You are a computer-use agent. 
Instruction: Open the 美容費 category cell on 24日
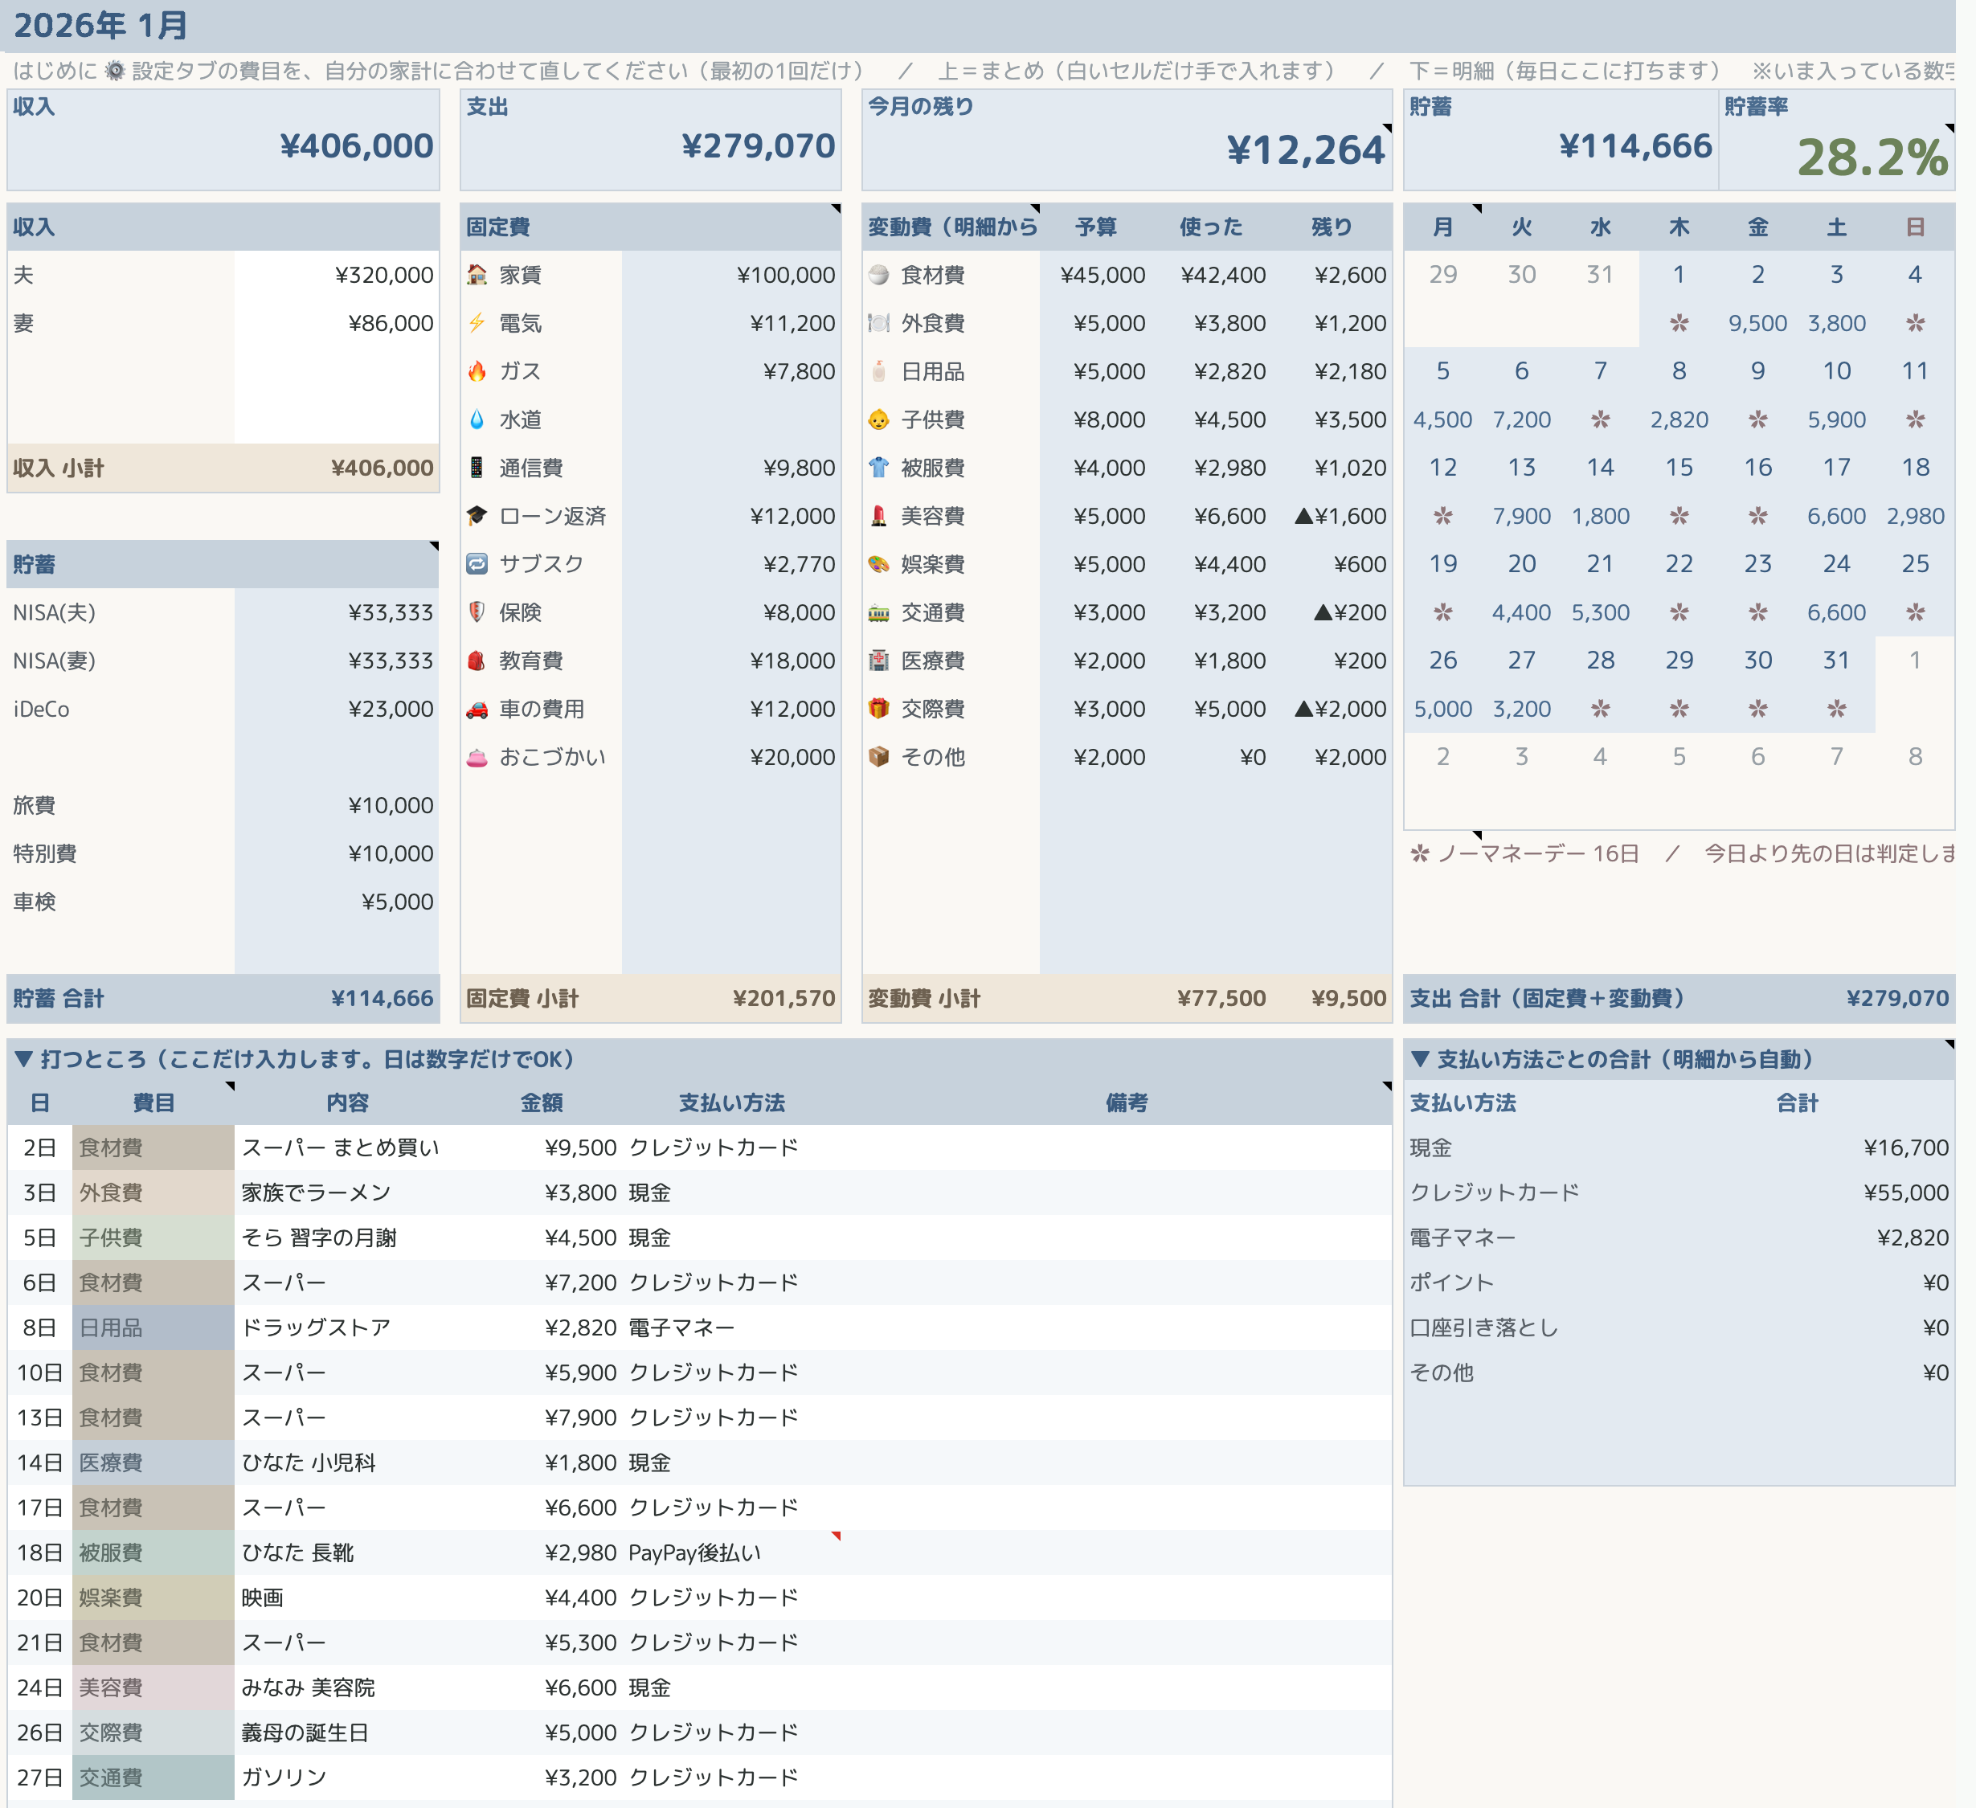point(153,1687)
